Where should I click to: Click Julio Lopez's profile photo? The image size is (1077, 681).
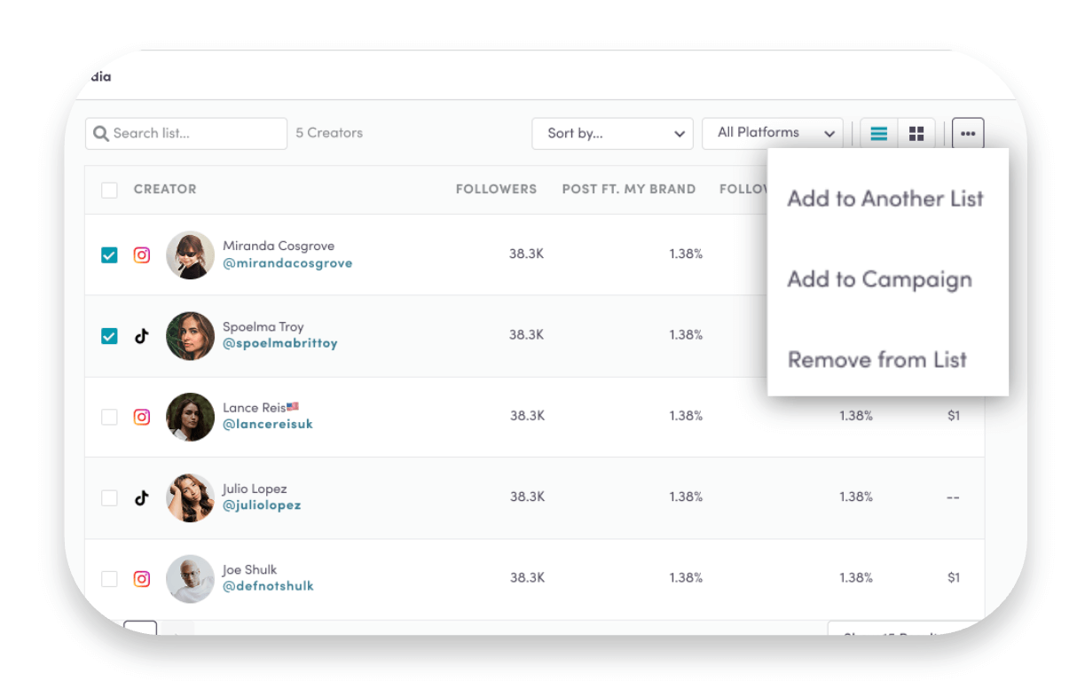(x=190, y=497)
